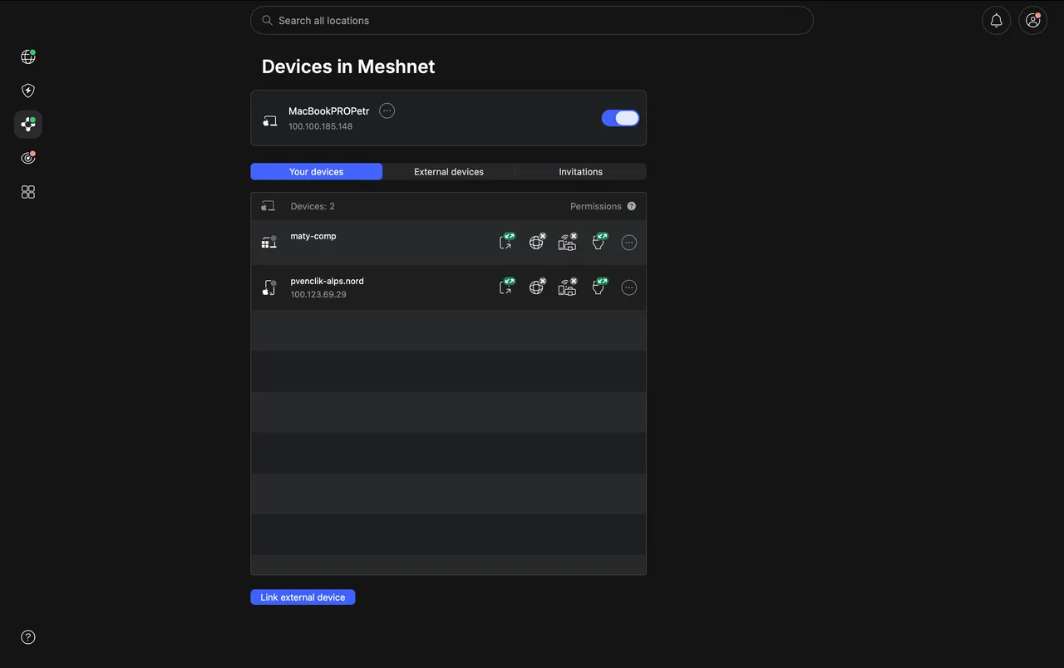This screenshot has height=668, width=1064.
Task: Toggle local network access permission for maty-comp
Action: (x=568, y=242)
